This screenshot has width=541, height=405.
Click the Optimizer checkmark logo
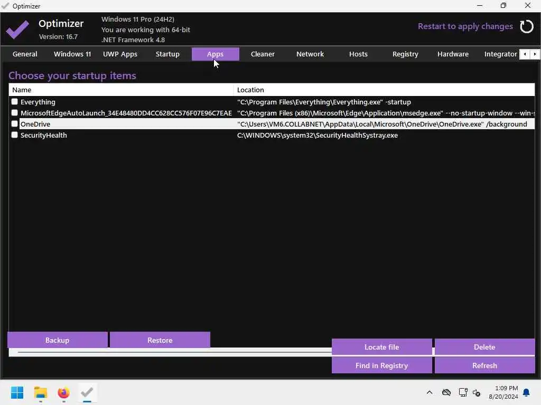(17, 30)
